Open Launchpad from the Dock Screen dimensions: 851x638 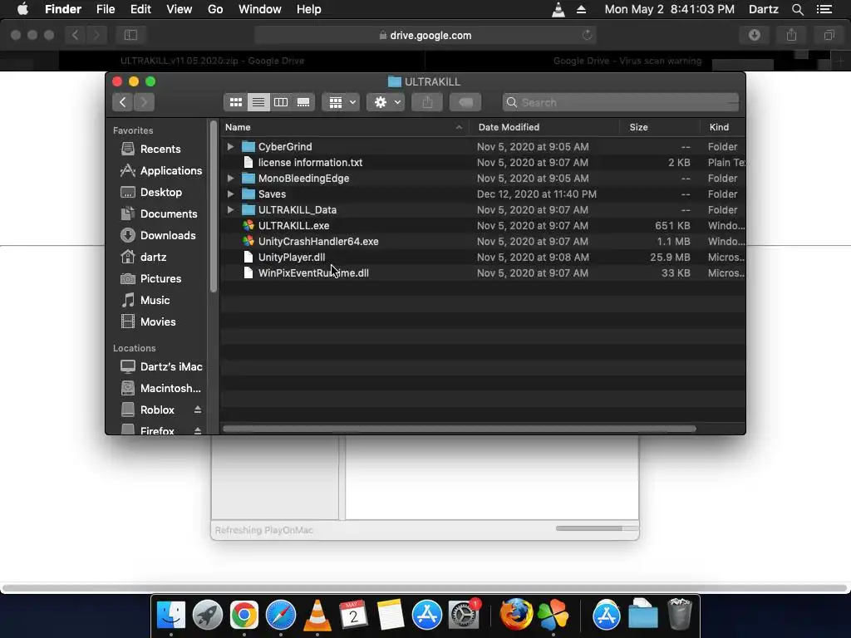click(207, 615)
